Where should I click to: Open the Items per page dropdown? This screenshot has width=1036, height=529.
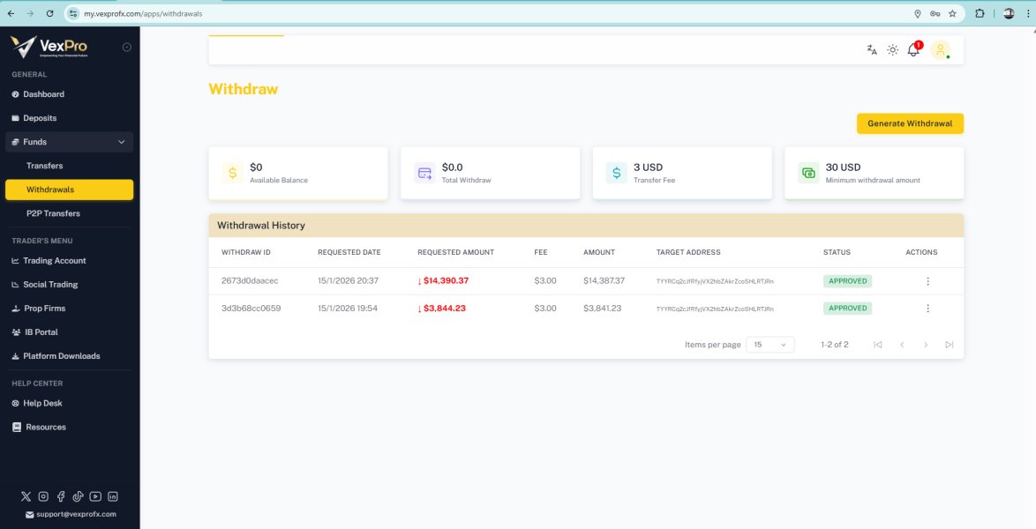[x=769, y=345]
